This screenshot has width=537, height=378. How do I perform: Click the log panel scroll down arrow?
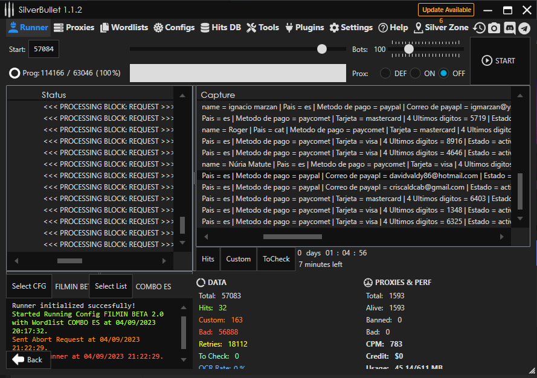coord(184,359)
